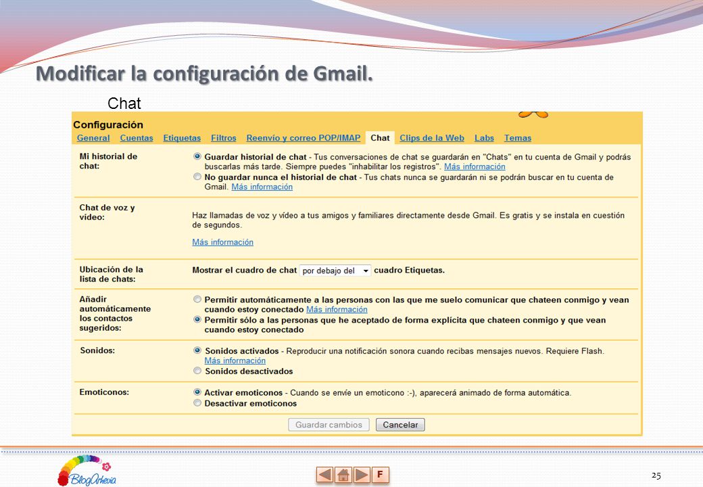
Task: Open the General settings tab
Action: click(93, 138)
